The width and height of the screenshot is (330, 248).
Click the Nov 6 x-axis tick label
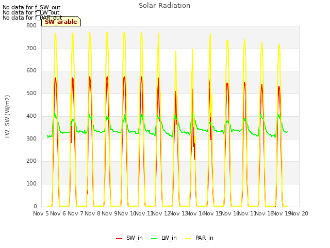point(58,213)
